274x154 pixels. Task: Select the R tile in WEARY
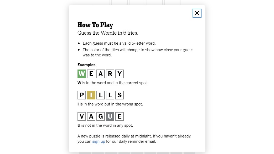coord(110,74)
